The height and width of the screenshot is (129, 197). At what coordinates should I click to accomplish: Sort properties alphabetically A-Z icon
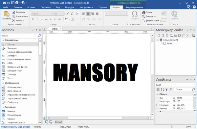coord(162,90)
